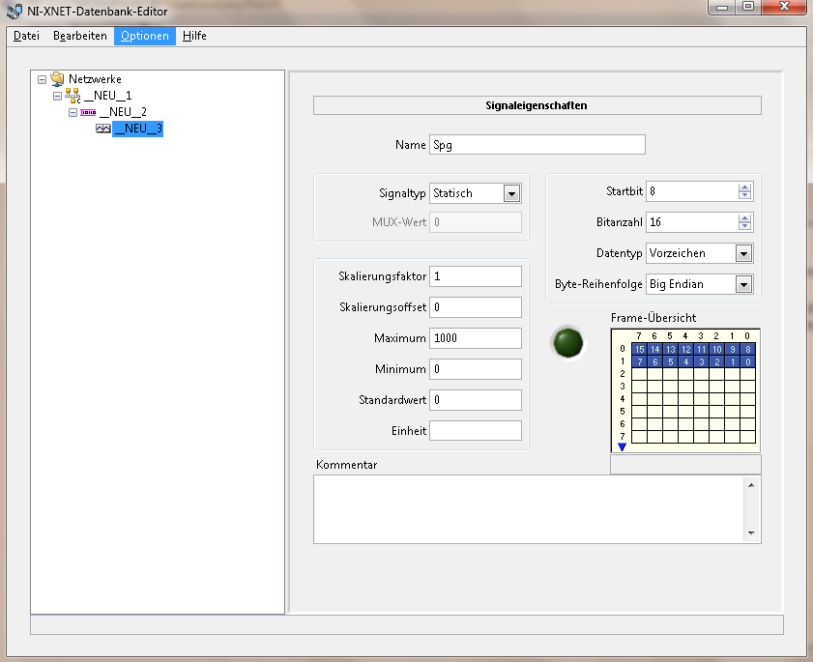Increment the Startbit value
813x662 pixels.
coord(745,187)
